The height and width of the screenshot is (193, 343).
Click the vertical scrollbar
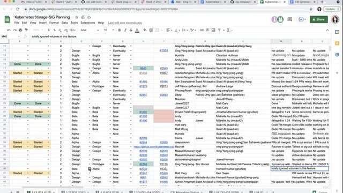click(330, 48)
